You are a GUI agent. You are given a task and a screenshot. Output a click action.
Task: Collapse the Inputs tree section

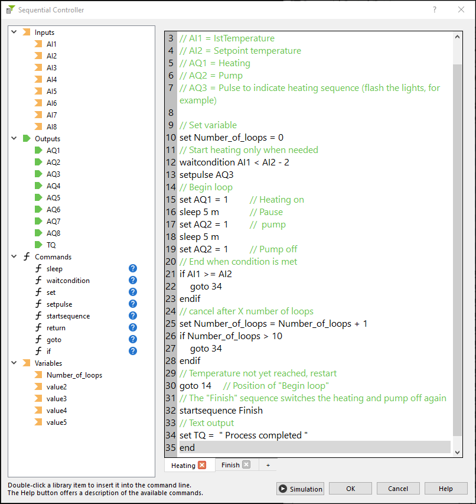14,32
